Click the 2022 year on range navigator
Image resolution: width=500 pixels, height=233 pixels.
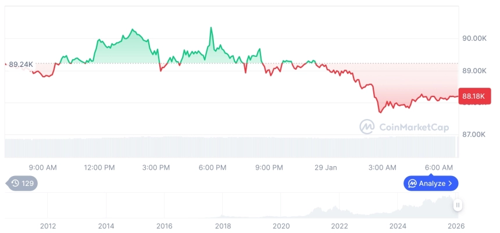click(x=340, y=226)
